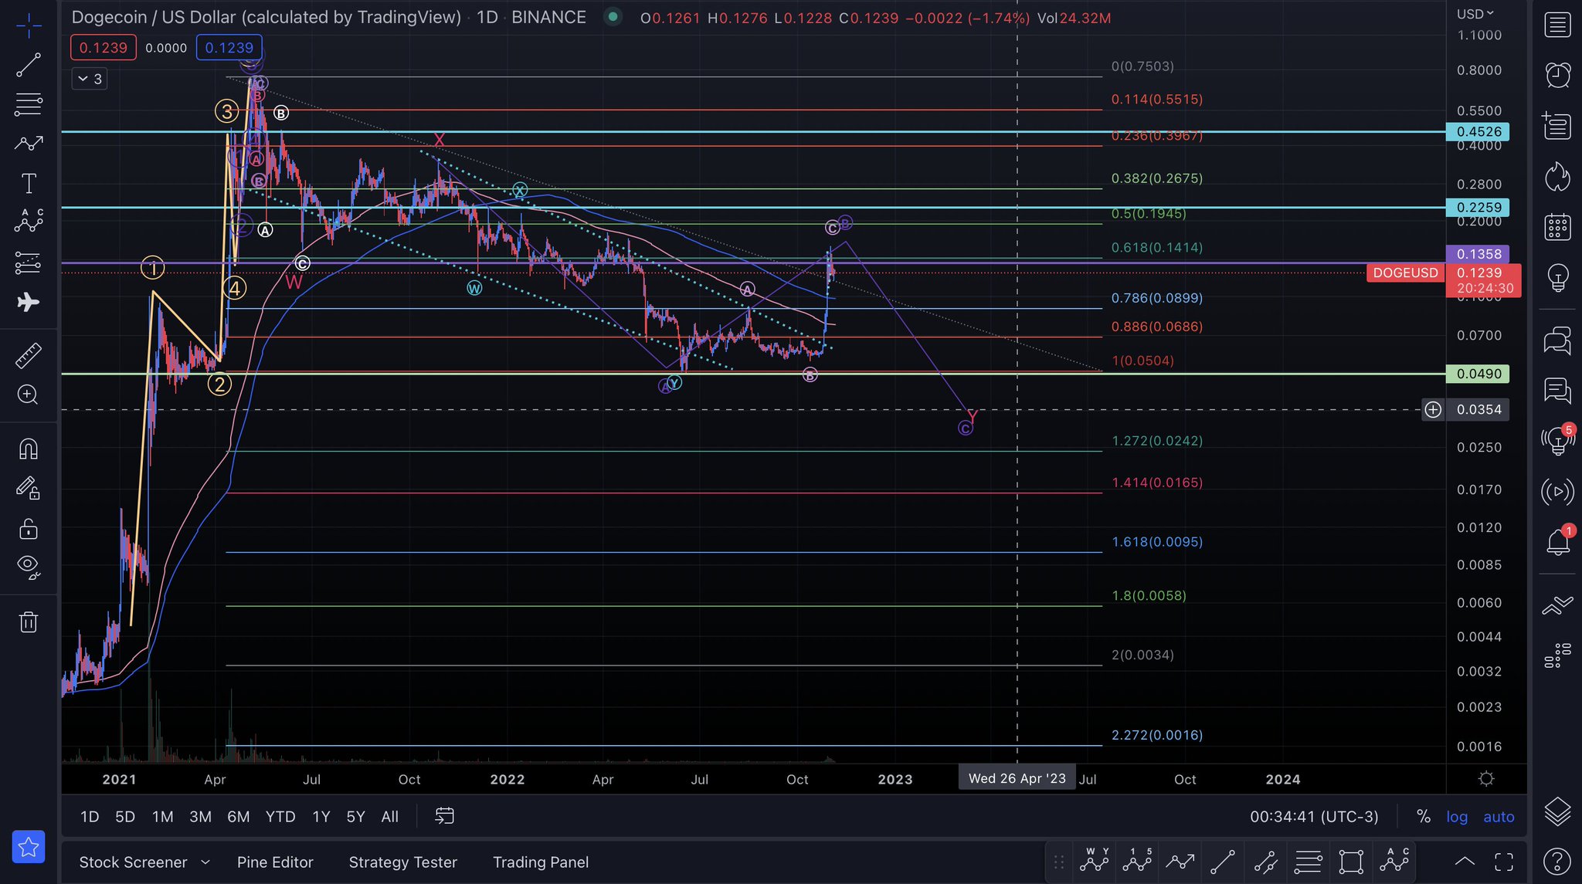Select the crosshair cursor tool
The width and height of the screenshot is (1582, 884).
(29, 26)
